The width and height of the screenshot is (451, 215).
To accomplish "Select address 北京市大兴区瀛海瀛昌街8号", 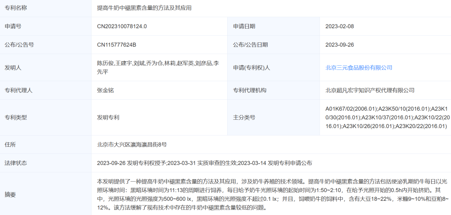I will pyautogui.click(x=132, y=145).
